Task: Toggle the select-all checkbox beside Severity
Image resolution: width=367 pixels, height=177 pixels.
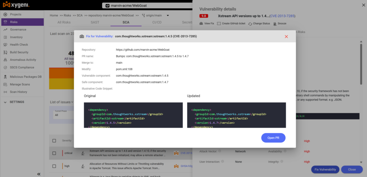Action: coord(54,141)
